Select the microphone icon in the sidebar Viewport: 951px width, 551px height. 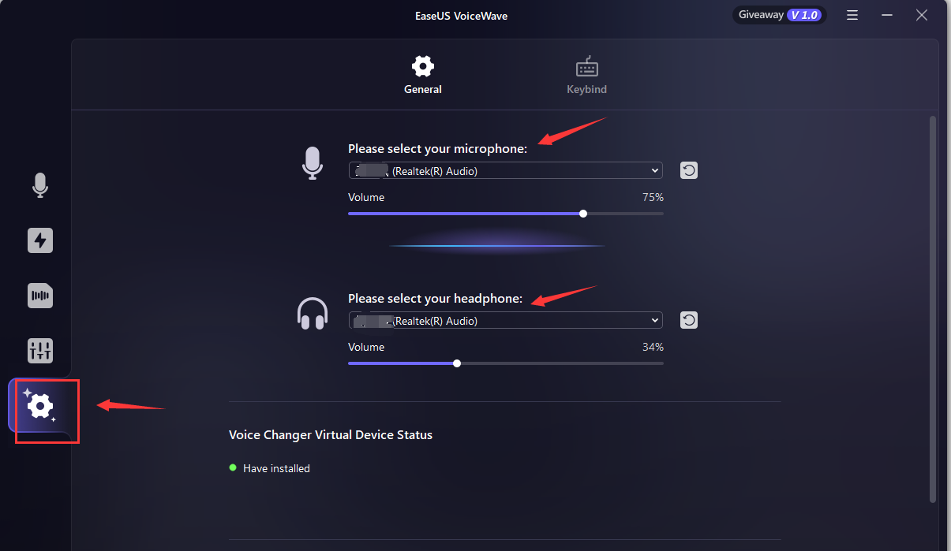click(40, 185)
